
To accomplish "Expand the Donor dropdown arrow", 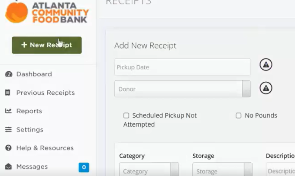I will coord(246,89).
